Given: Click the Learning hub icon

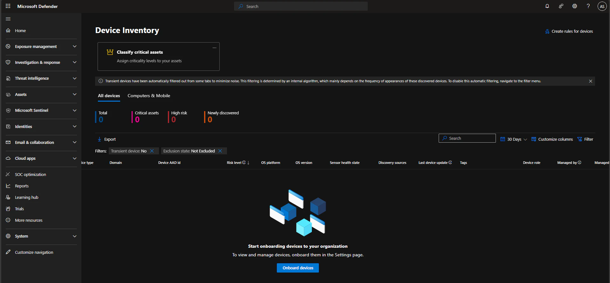Looking at the screenshot, I should pyautogui.click(x=8, y=197).
